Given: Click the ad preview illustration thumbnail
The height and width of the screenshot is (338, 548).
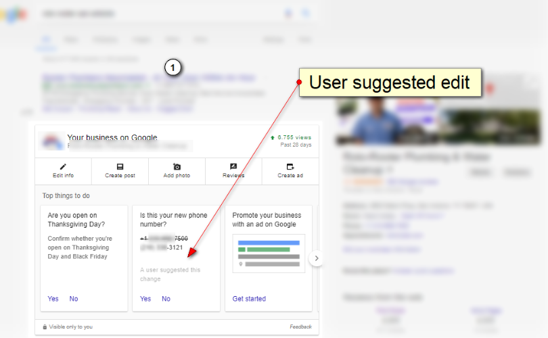Looking at the screenshot, I should (x=269, y=254).
